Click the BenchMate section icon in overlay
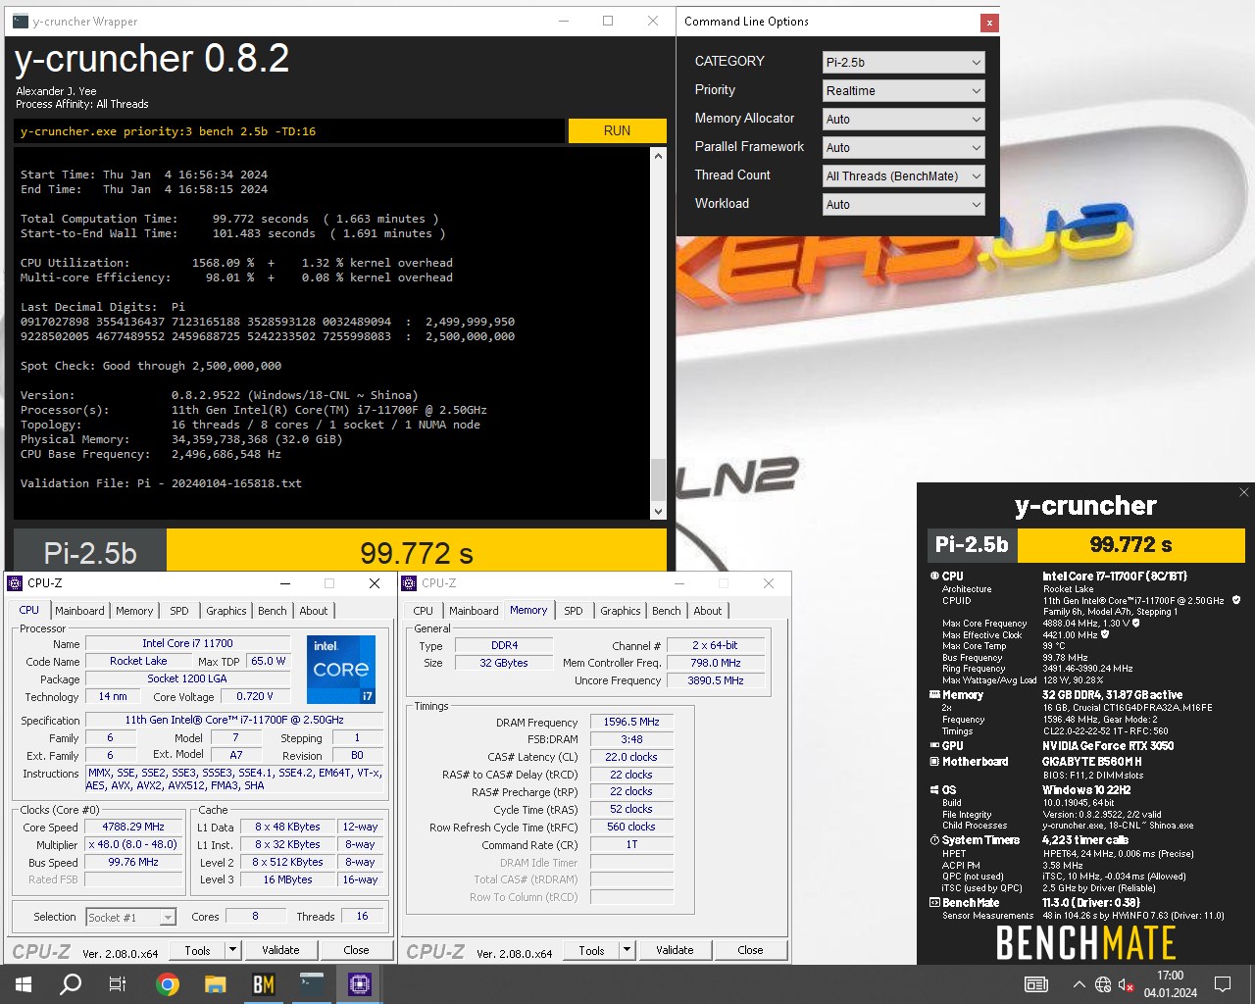This screenshot has height=1004, width=1255. click(x=934, y=903)
